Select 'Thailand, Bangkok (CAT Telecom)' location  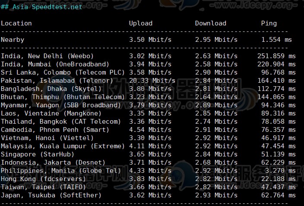pyautogui.click(x=61, y=122)
